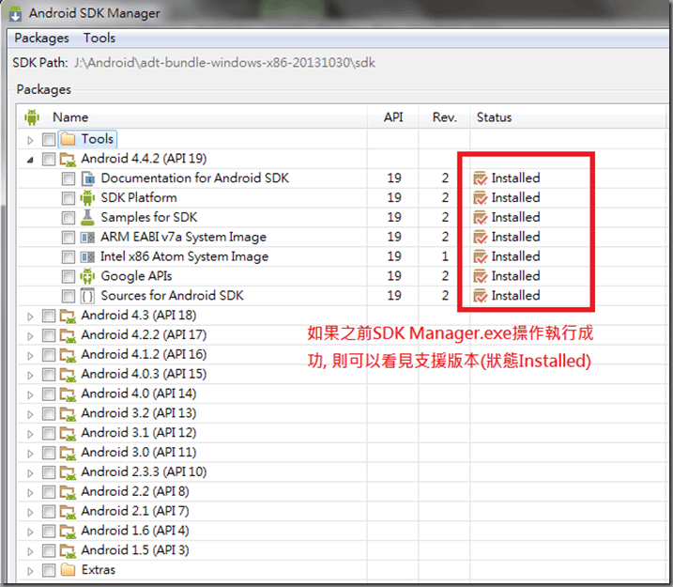This screenshot has width=673, height=587.
Task: Expand the Extras node
Action: (30, 571)
